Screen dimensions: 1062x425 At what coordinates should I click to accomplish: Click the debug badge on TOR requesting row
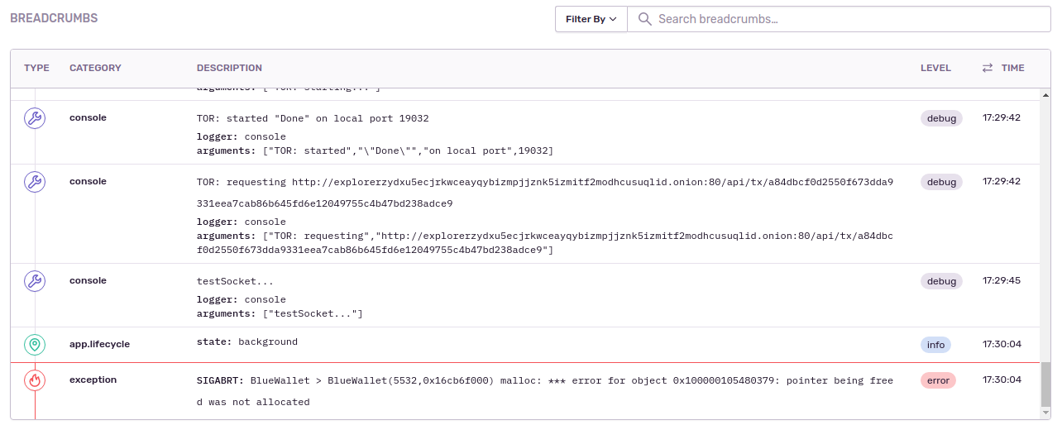coord(941,182)
